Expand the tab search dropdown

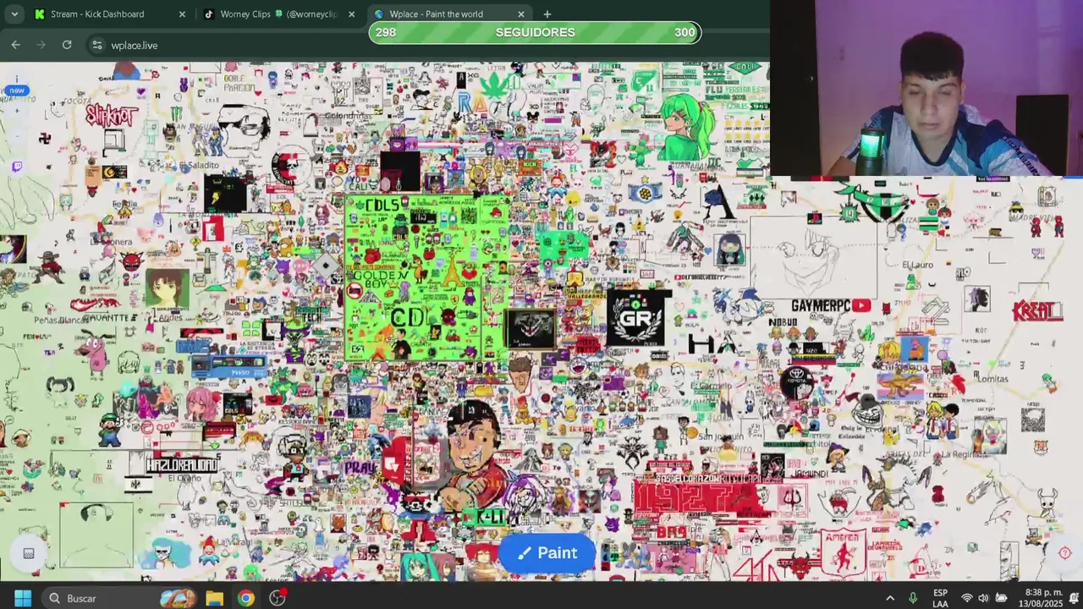pyautogui.click(x=14, y=14)
